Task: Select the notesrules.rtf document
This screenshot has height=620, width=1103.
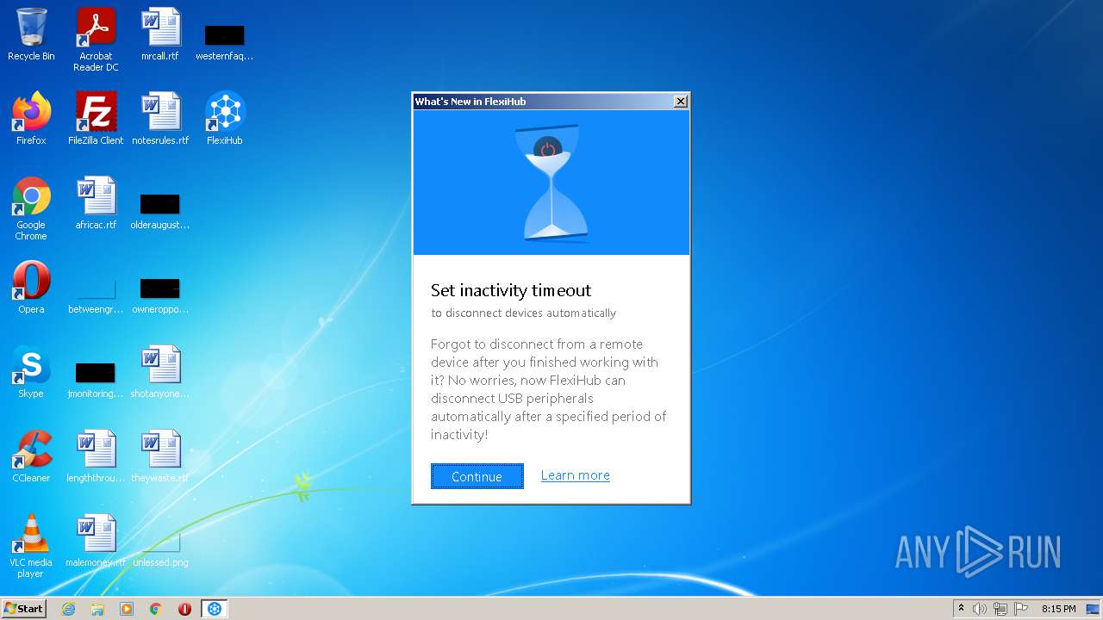Action: click(160, 119)
